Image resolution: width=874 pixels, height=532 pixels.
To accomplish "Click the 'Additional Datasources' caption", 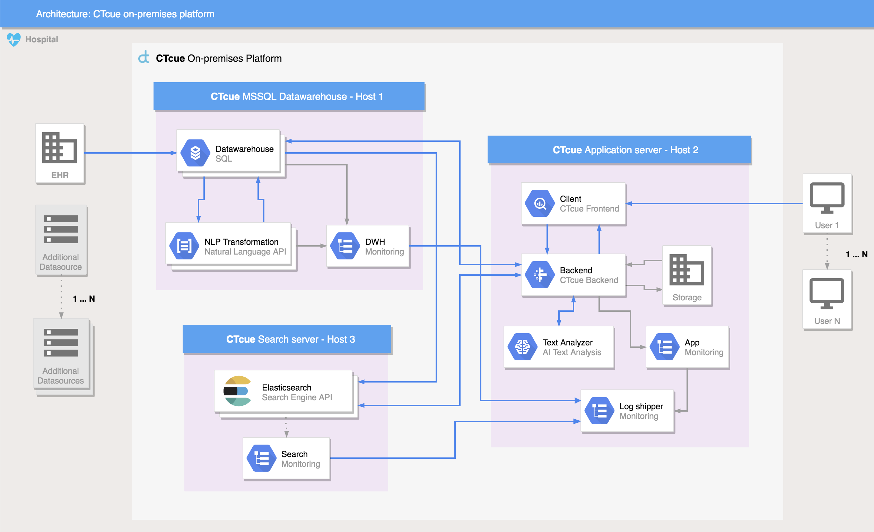I will [x=61, y=376].
